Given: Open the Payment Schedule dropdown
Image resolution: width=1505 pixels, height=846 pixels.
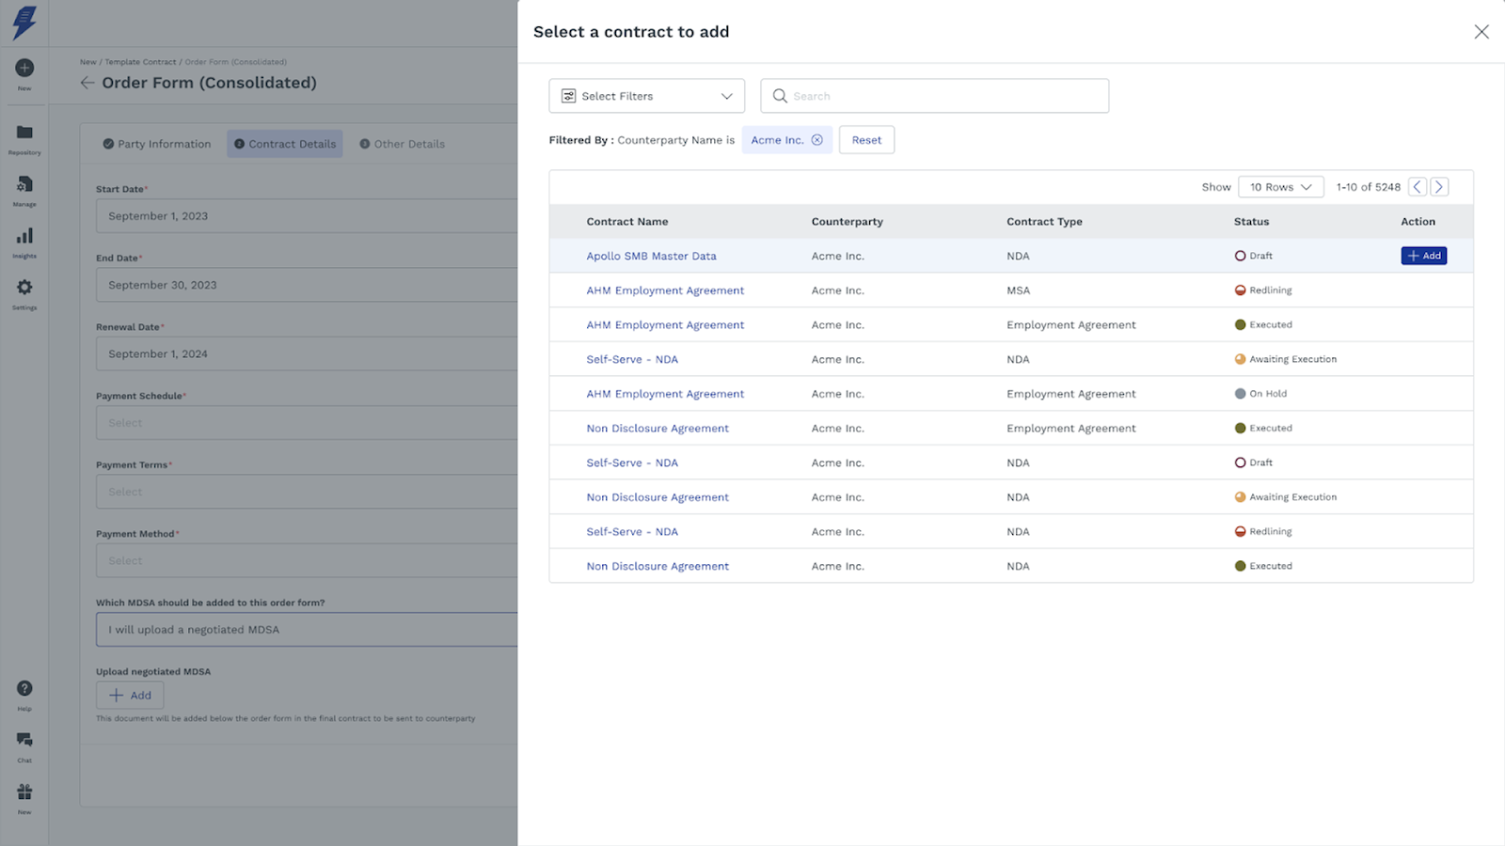Looking at the screenshot, I should (x=306, y=423).
